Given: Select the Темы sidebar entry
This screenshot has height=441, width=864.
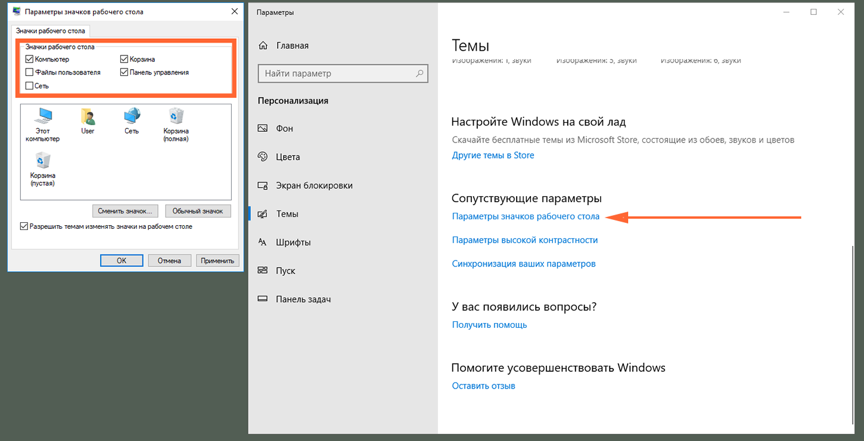Looking at the screenshot, I should (x=343, y=214).
